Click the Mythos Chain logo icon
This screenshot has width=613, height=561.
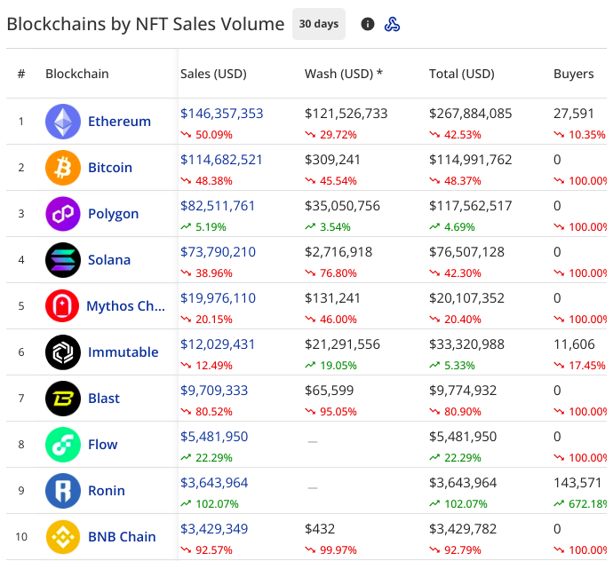tap(63, 306)
